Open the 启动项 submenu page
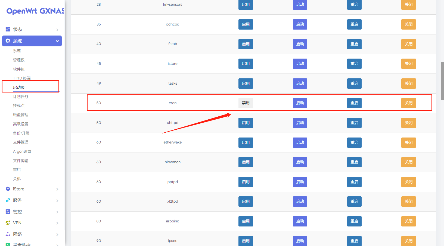Viewport: 444px width, 246px height. (19, 87)
